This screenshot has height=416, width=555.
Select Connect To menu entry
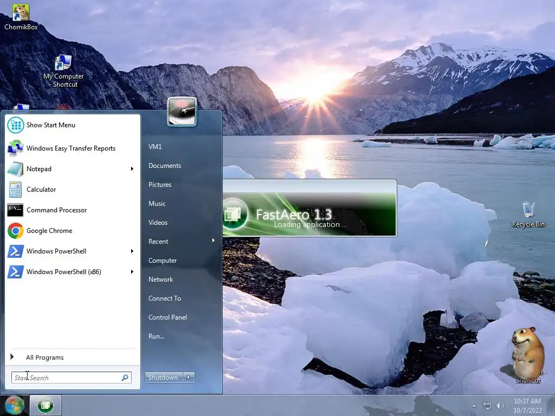click(x=165, y=298)
